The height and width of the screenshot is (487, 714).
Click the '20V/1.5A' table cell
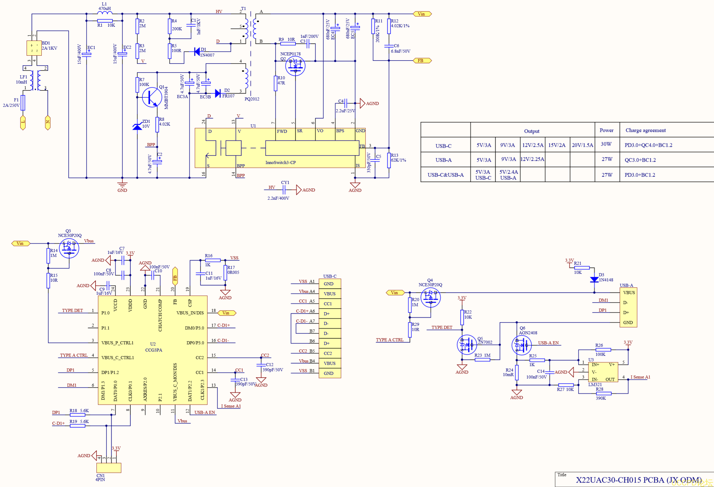pyautogui.click(x=582, y=145)
